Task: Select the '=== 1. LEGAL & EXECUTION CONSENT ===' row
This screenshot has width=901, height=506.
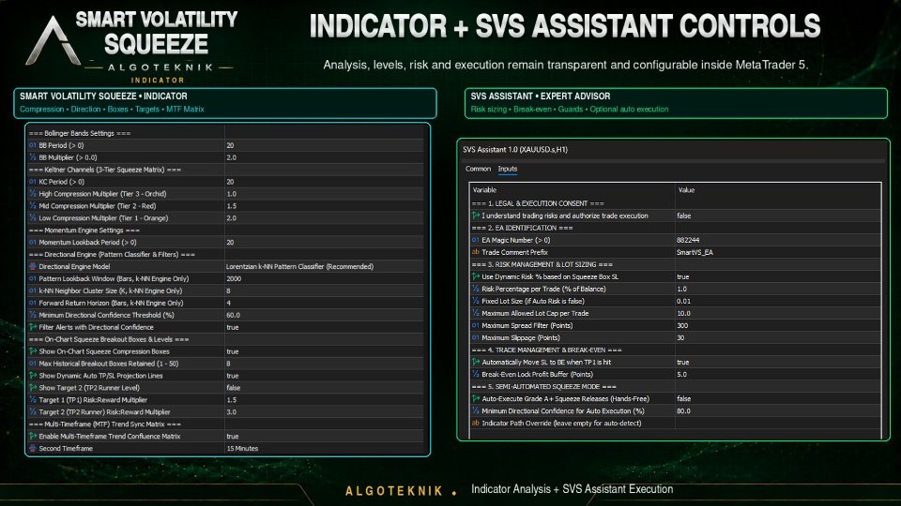Action: coord(675,203)
